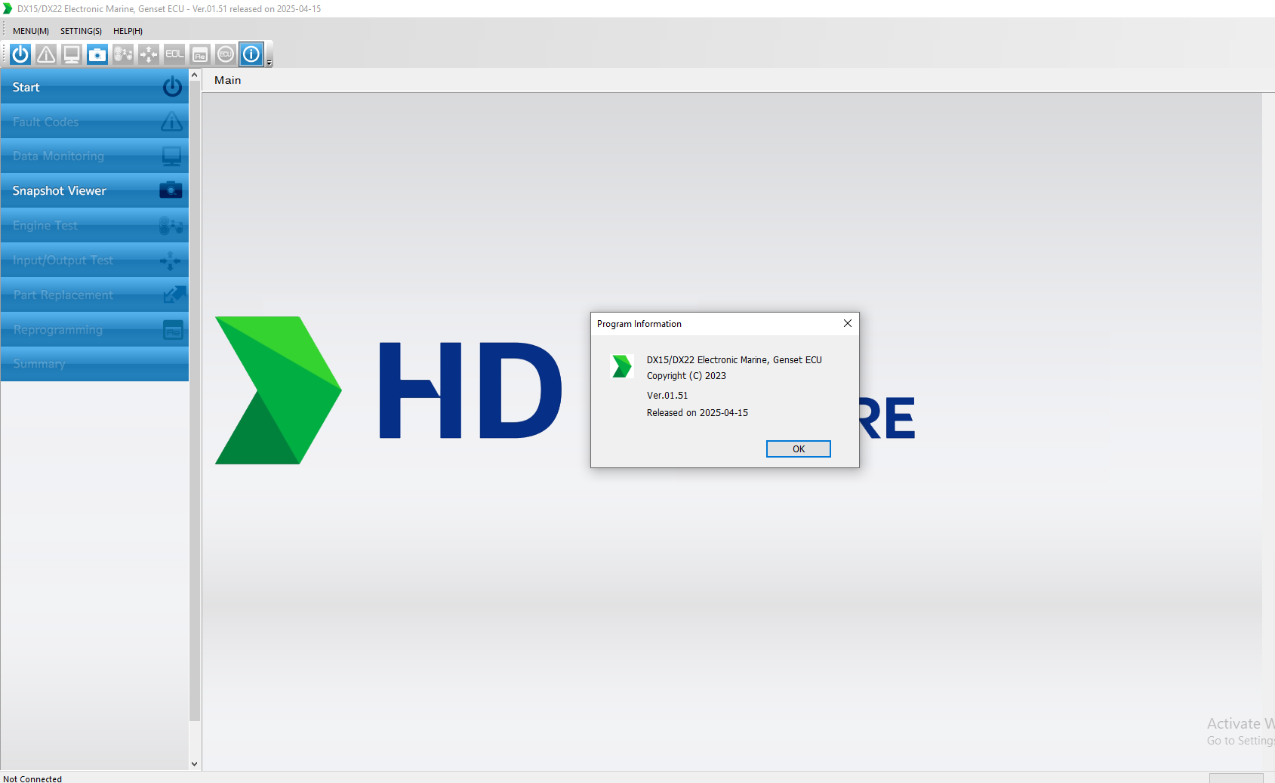Open the SETTING(S) menu
This screenshot has height=783, width=1275.
(x=82, y=31)
